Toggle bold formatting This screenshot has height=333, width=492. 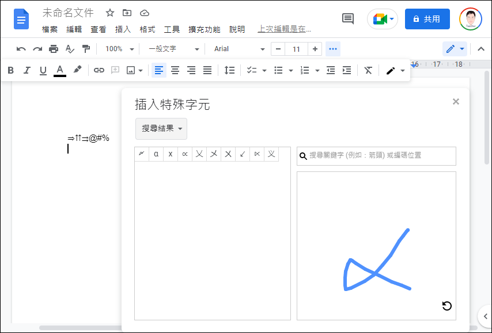11,70
